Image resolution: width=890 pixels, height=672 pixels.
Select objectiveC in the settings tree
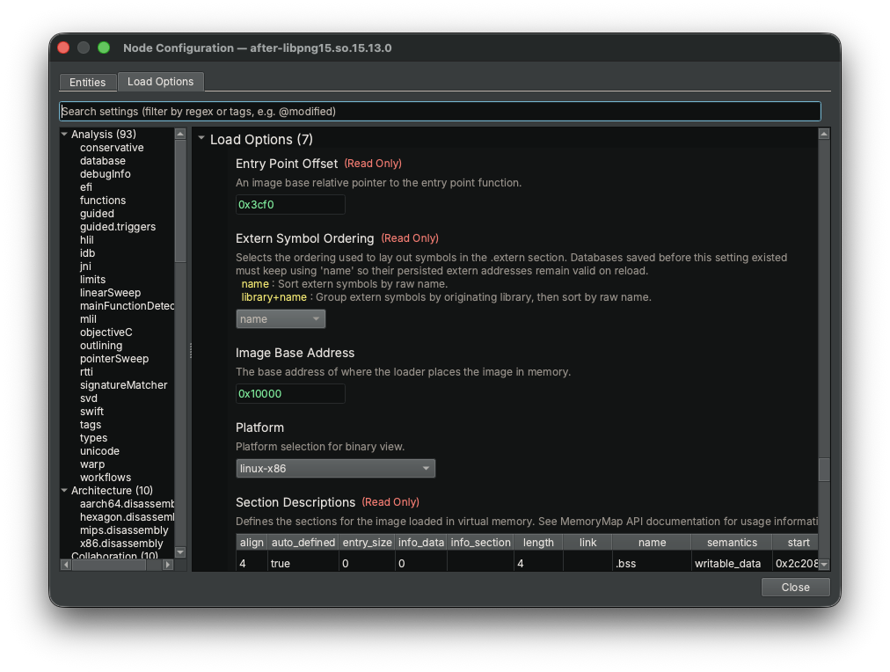(106, 332)
